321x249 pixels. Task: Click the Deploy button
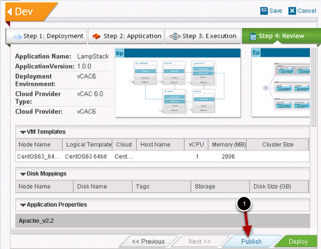[x=298, y=241]
